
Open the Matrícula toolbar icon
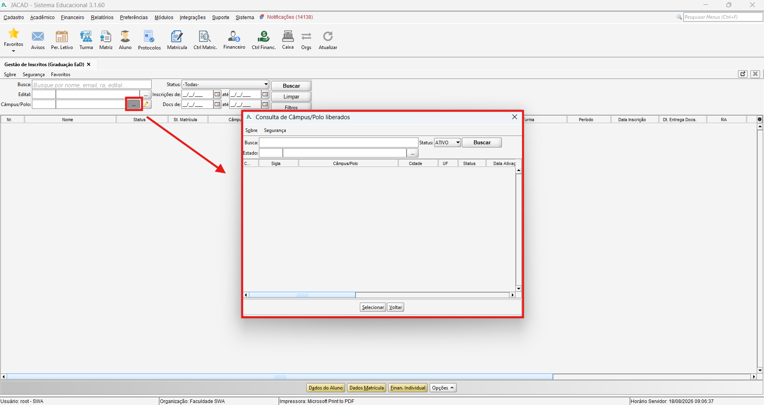(177, 37)
